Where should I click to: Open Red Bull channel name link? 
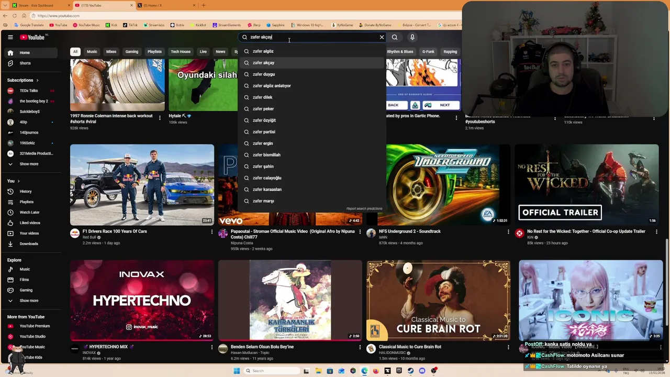pos(90,237)
